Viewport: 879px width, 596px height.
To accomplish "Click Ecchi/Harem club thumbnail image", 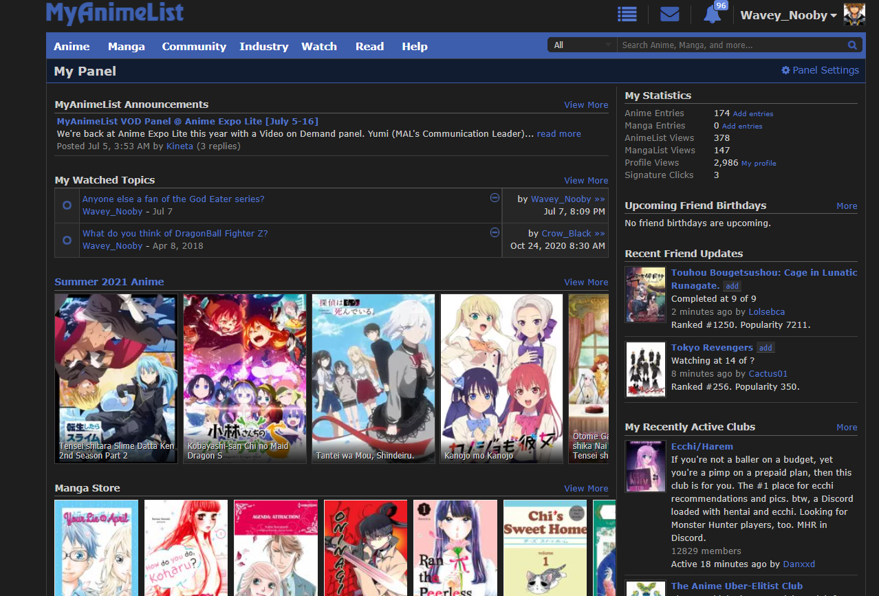I will click(x=646, y=467).
